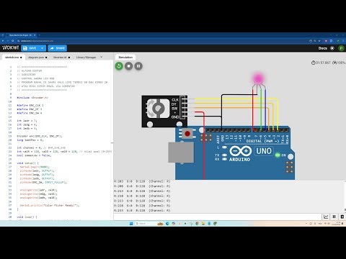
Task: Restart the simulation with the green button
Action: (119, 66)
